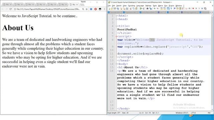Click the zoom magnifier icon in address bar
Viewport: 214px width, 120px height.
[83, 9]
